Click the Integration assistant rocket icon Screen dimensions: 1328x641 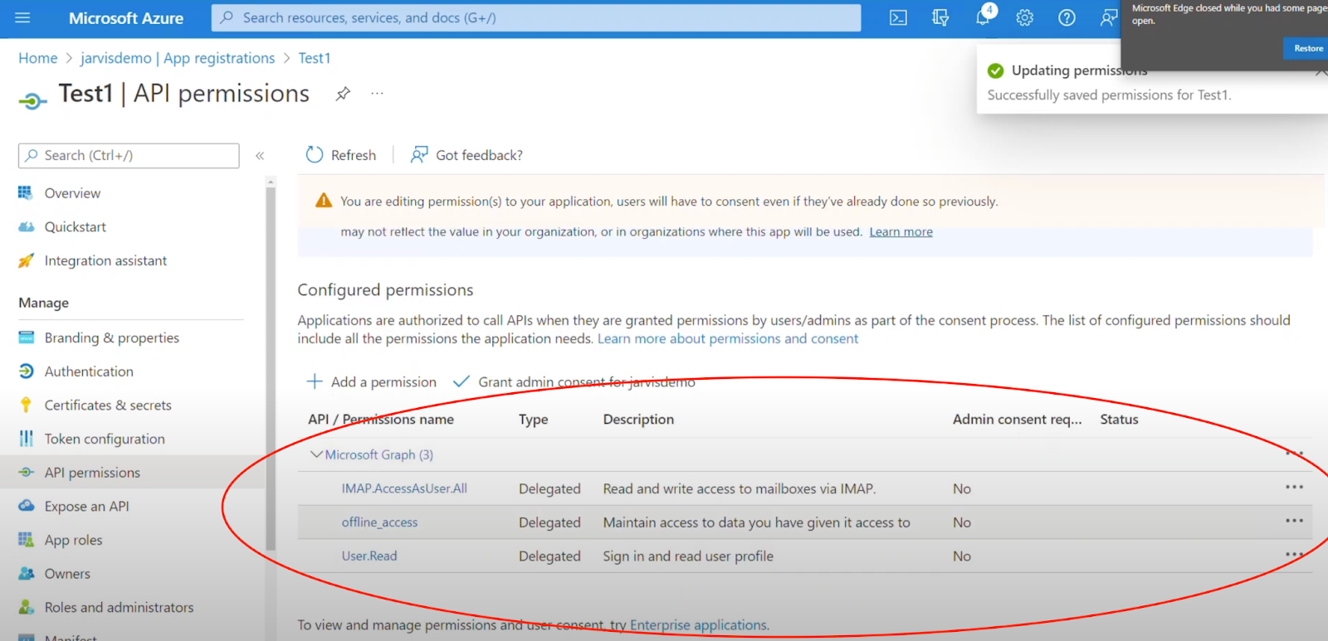26,260
